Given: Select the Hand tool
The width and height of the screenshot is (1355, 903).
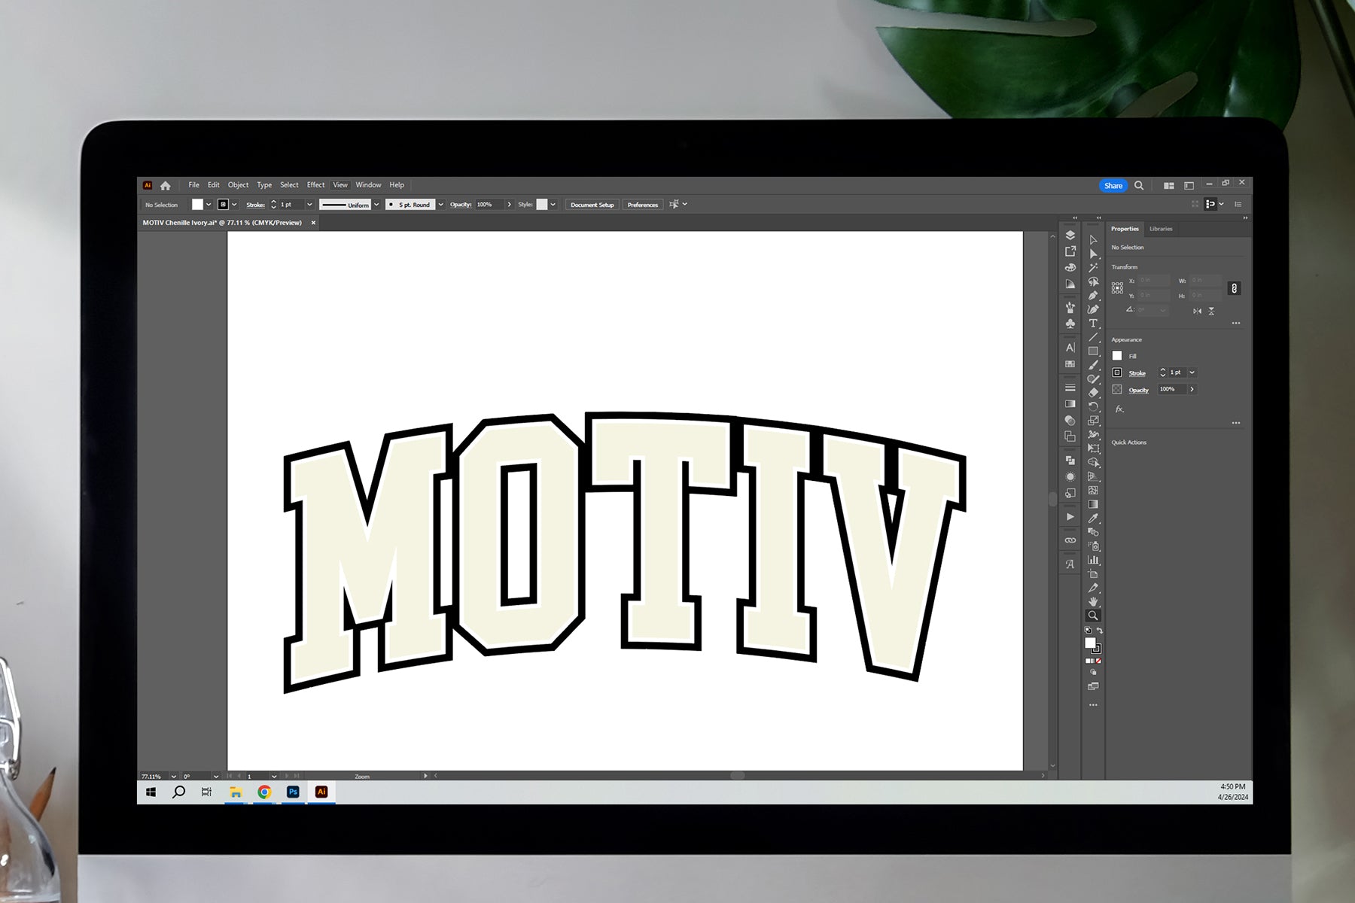Looking at the screenshot, I should (1093, 602).
